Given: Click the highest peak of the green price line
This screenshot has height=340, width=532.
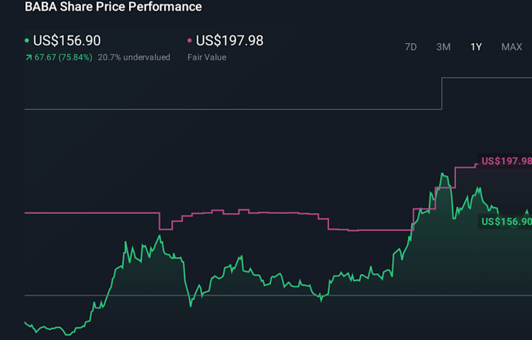Looking at the screenshot, I should point(442,173).
